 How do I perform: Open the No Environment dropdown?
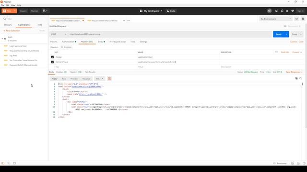[276, 19]
